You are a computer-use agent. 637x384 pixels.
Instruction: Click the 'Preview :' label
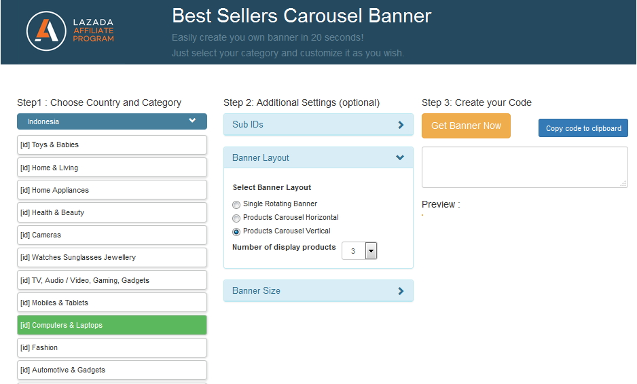point(441,204)
